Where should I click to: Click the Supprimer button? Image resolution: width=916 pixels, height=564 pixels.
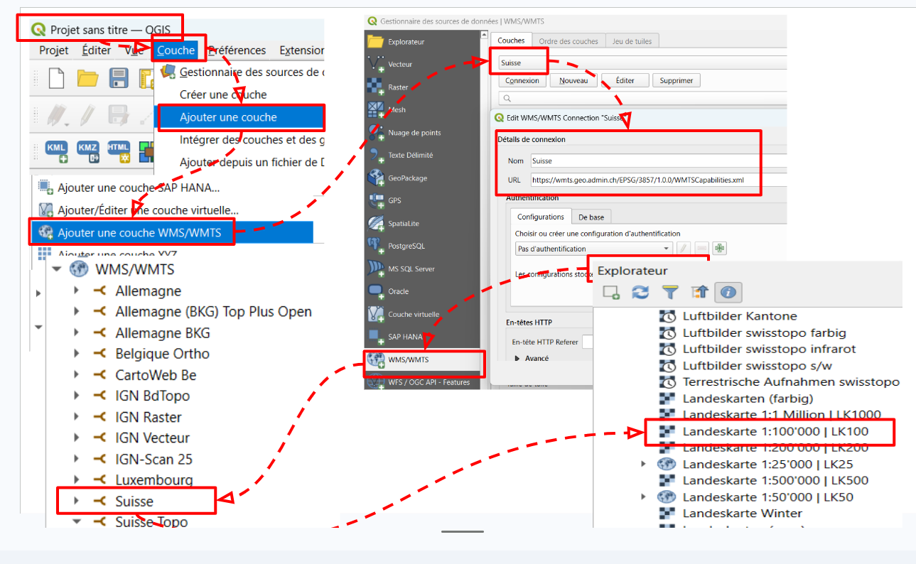point(677,81)
